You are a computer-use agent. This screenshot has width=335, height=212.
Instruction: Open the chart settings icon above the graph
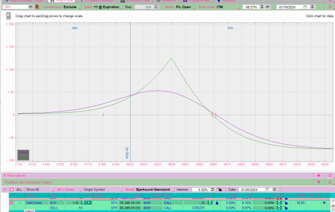tap(9, 16)
